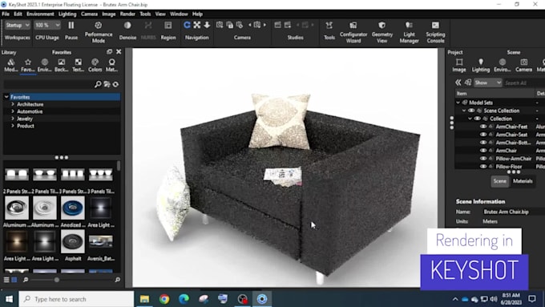Expand the Automotive folder
This screenshot has height=307, width=545.
(x=13, y=111)
